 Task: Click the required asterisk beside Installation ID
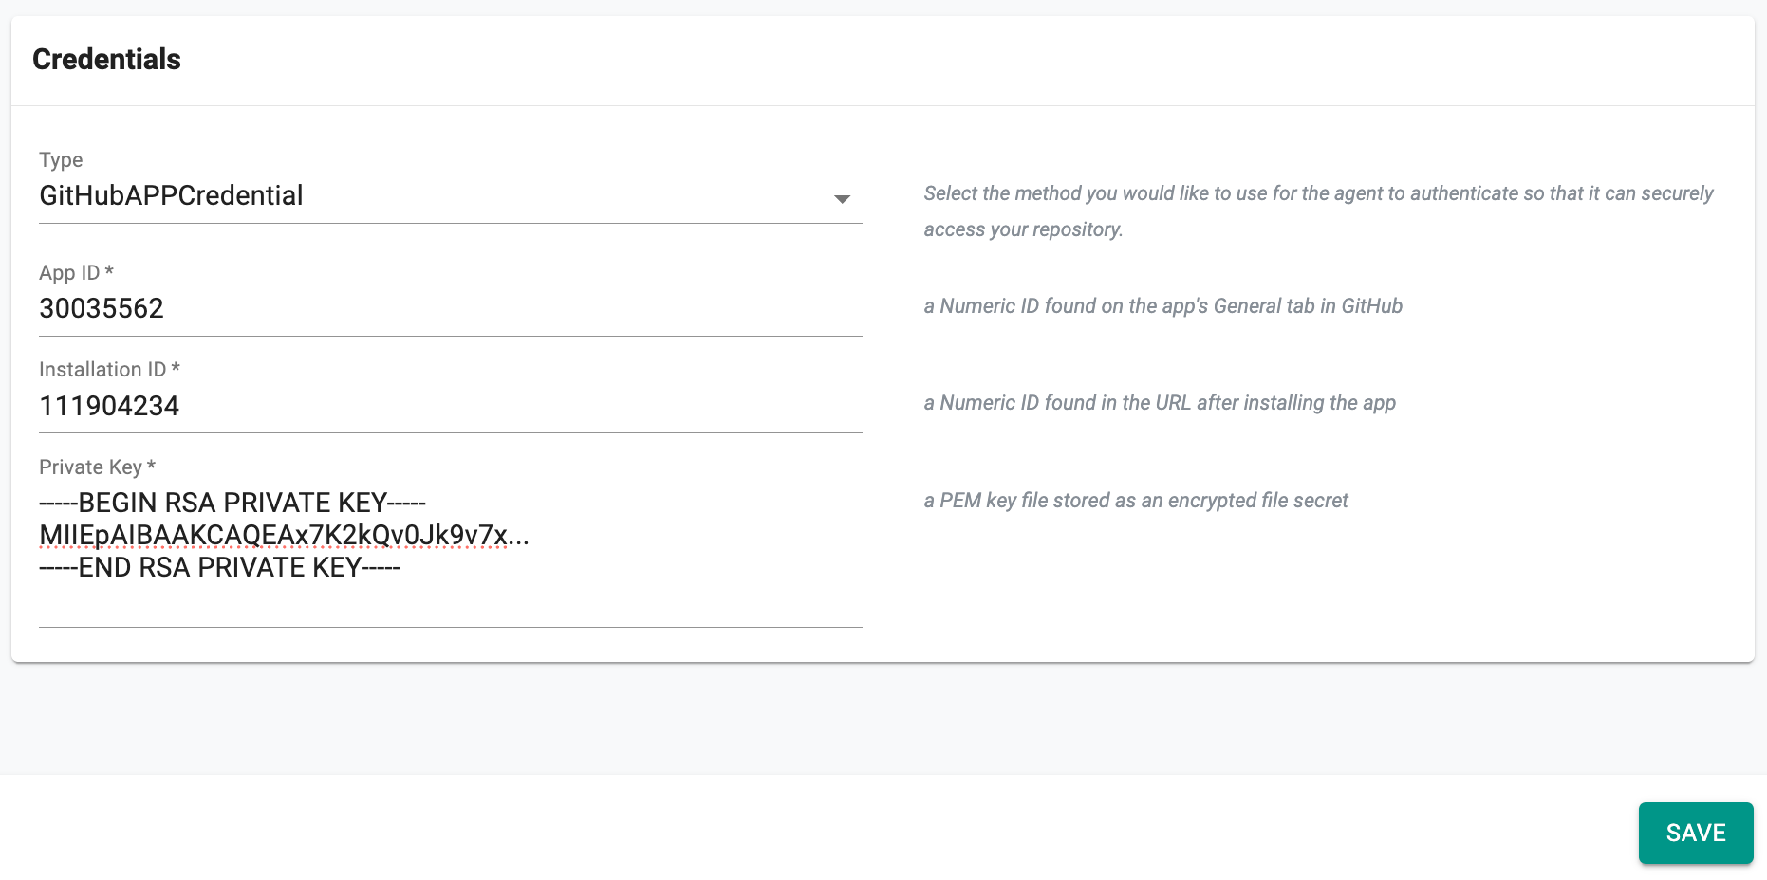(x=176, y=367)
